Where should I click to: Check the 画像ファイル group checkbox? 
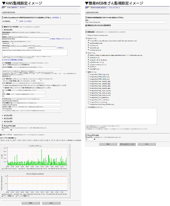click(87, 72)
